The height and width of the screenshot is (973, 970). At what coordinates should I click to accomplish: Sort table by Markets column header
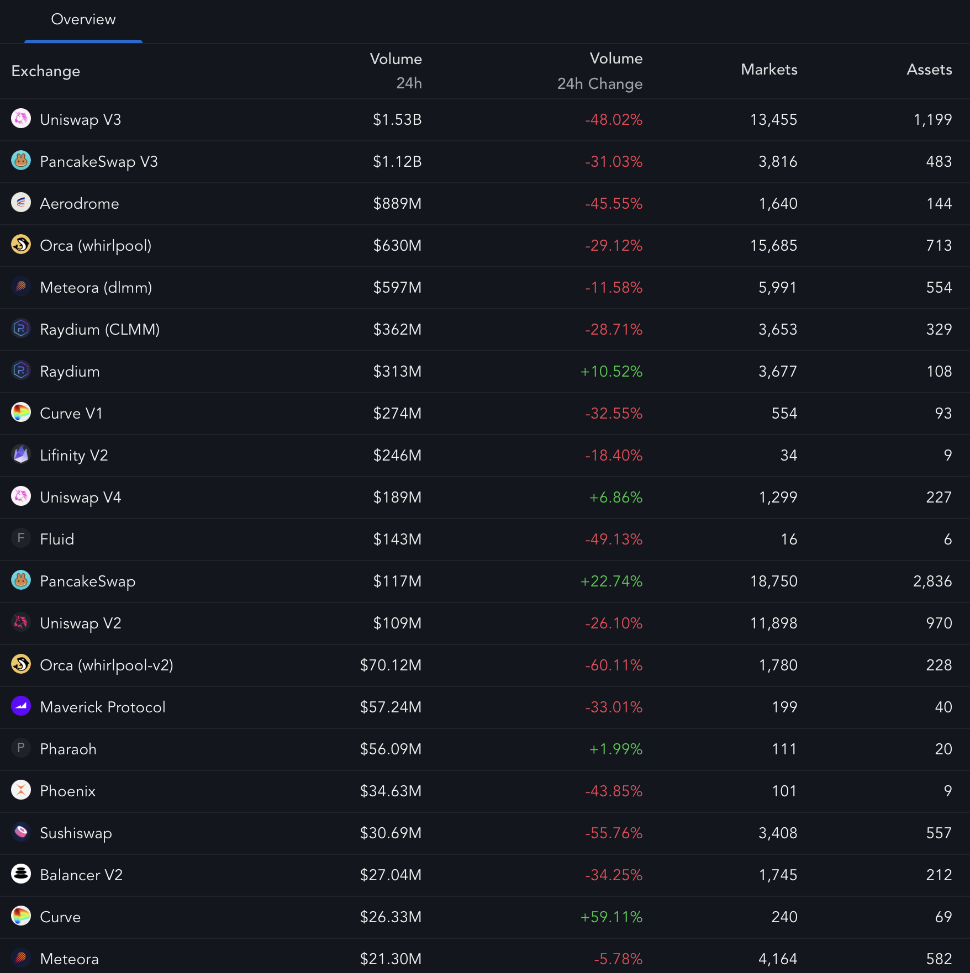[769, 70]
